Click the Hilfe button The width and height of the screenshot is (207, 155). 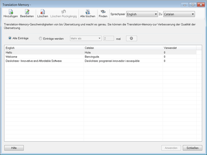click(x=14, y=148)
